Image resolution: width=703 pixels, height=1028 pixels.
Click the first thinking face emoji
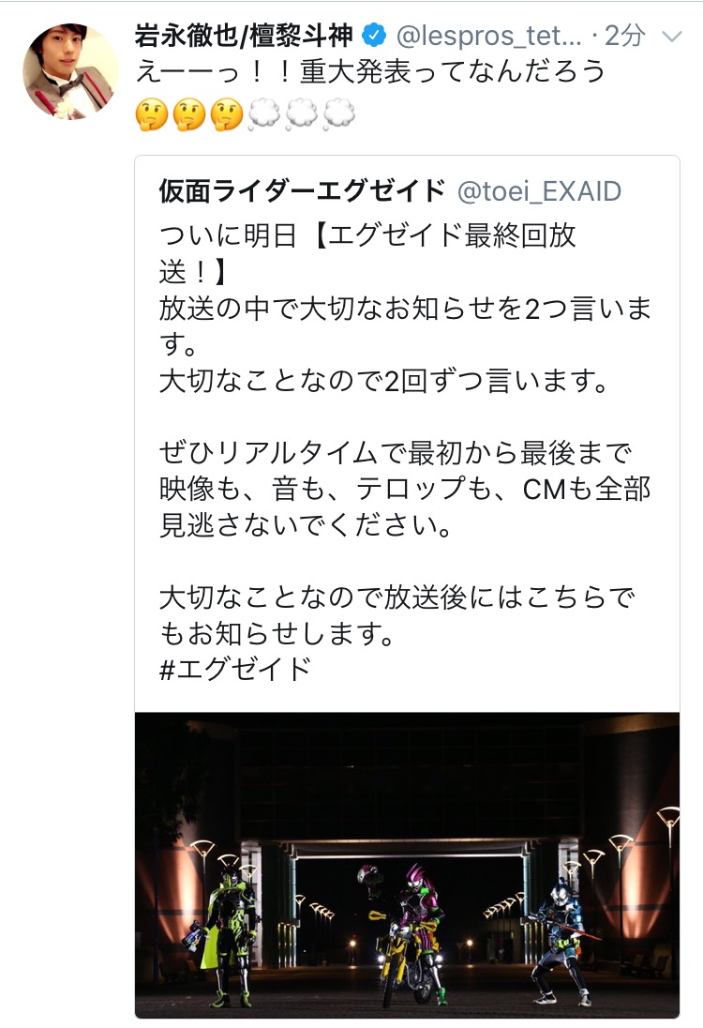pos(152,114)
